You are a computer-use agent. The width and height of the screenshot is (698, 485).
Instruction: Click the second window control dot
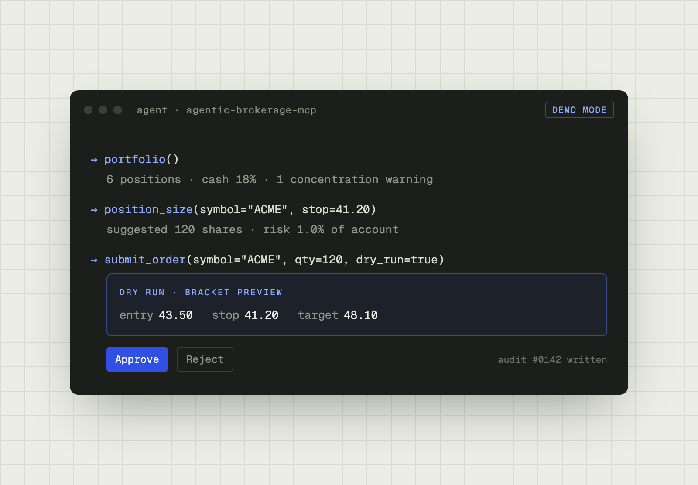coord(103,110)
